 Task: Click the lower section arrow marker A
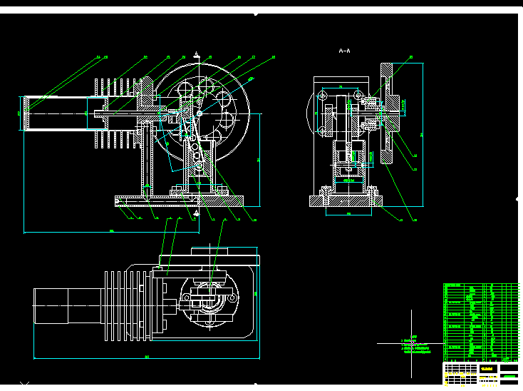click(197, 213)
